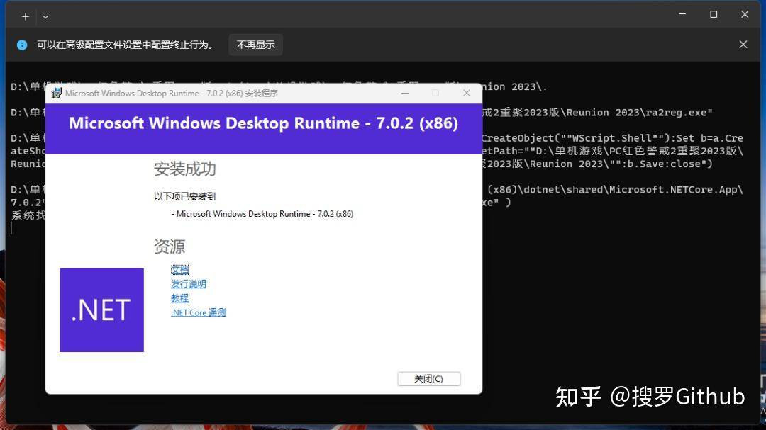Click the 资源 heading text
This screenshot has width=766, height=430.
pyautogui.click(x=170, y=247)
